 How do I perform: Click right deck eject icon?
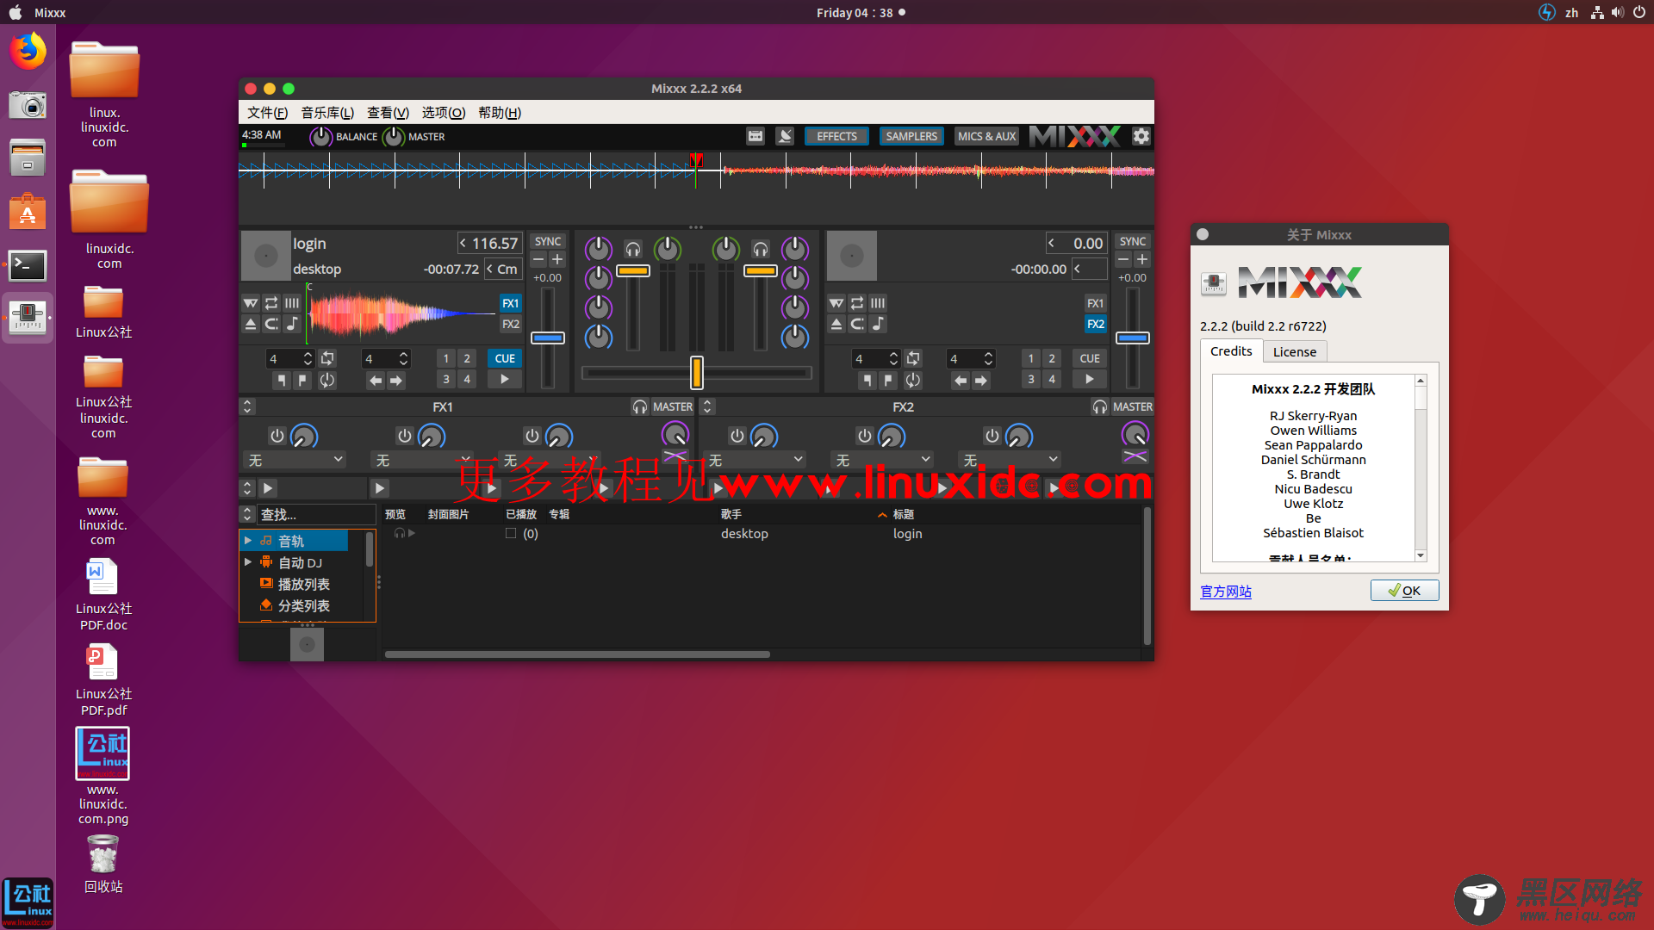tap(836, 324)
